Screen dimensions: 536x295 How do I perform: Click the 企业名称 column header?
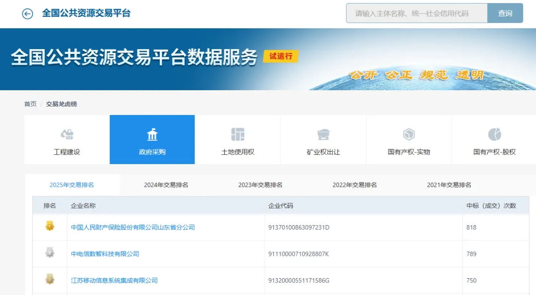pyautogui.click(x=83, y=206)
